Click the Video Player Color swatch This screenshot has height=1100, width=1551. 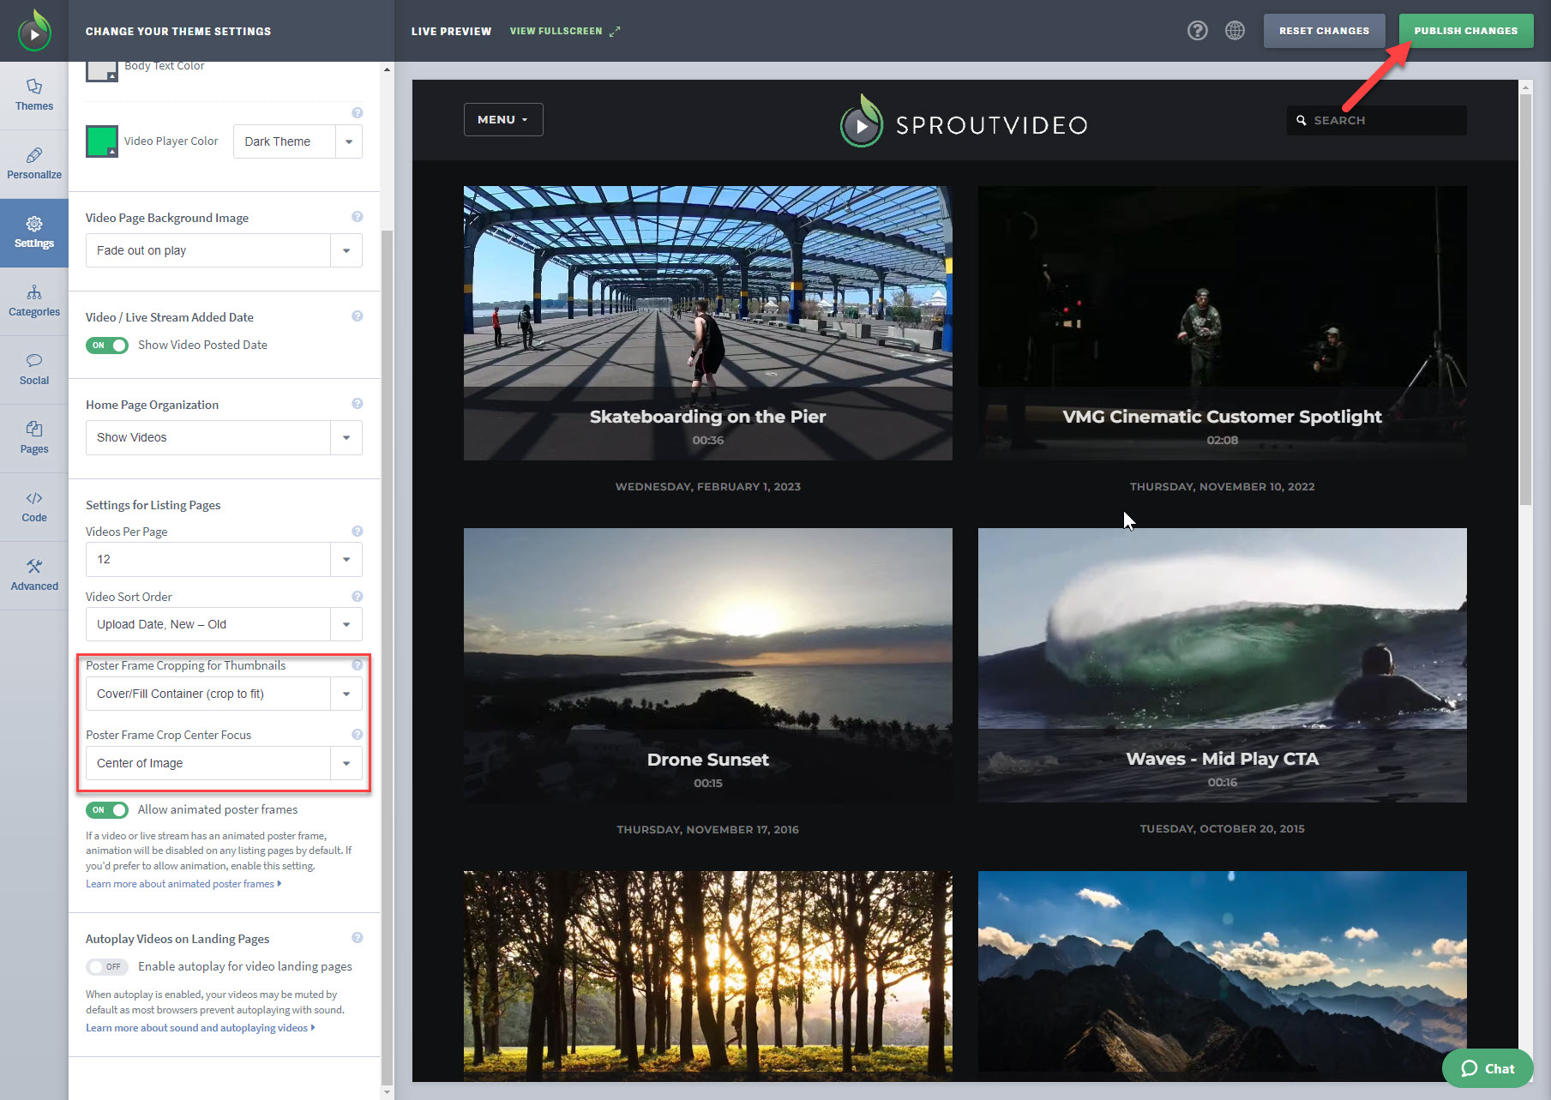(x=102, y=141)
